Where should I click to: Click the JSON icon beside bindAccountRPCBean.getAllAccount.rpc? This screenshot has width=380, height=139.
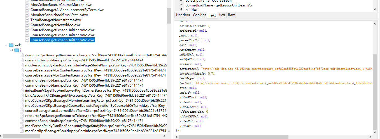point(22,95)
